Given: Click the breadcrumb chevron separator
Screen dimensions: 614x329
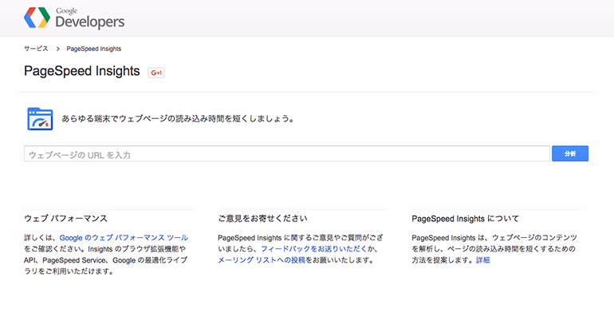Looking at the screenshot, I should click(57, 49).
